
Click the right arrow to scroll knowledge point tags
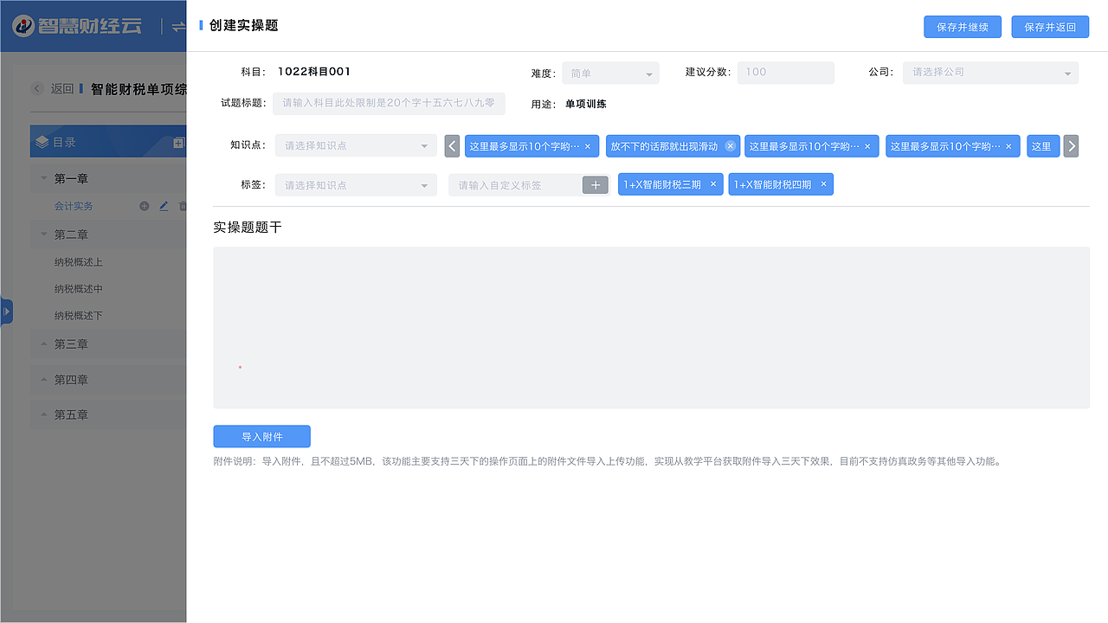(1071, 145)
